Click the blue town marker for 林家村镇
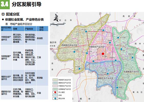Viewport: 144px width, 102px height. coord(132,57)
